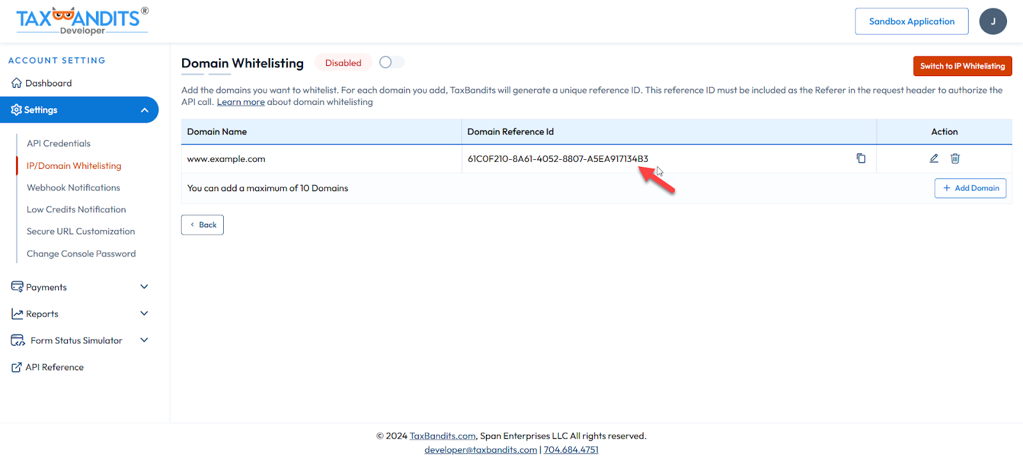The width and height of the screenshot is (1023, 463).
Task: Open the user avatar J menu
Action: [993, 21]
